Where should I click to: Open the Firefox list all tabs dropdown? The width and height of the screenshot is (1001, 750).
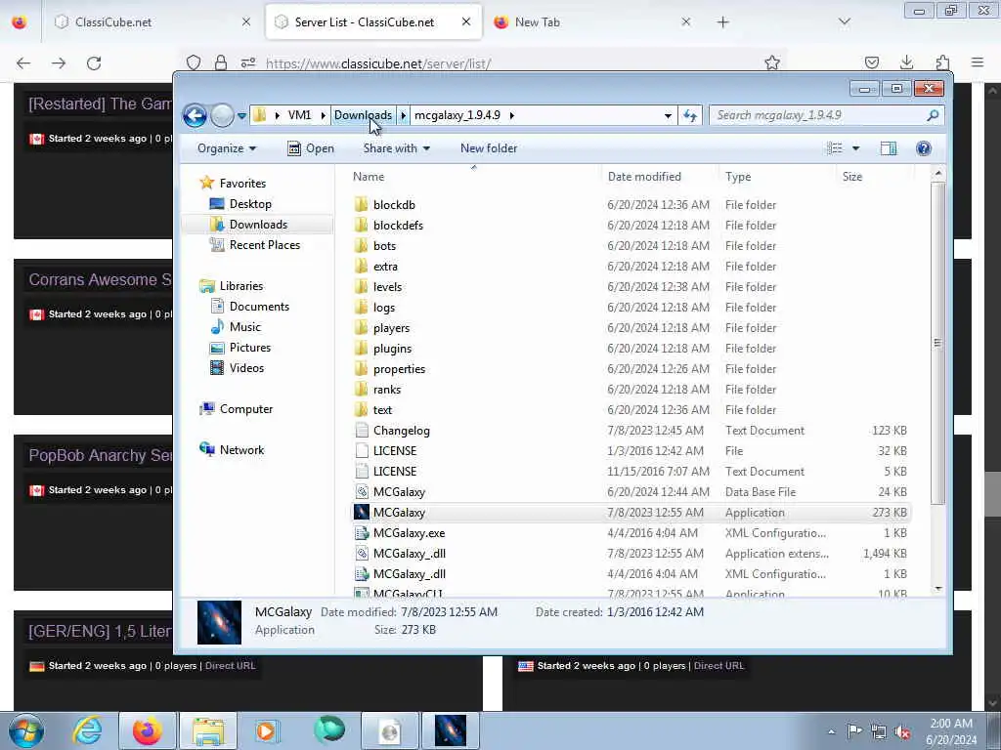click(844, 22)
